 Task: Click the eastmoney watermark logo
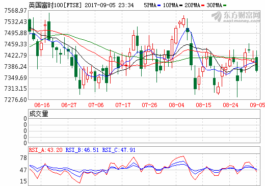click(236, 17)
